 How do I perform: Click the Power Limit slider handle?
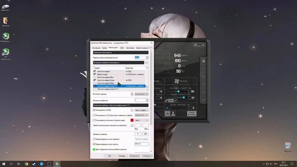178,91
